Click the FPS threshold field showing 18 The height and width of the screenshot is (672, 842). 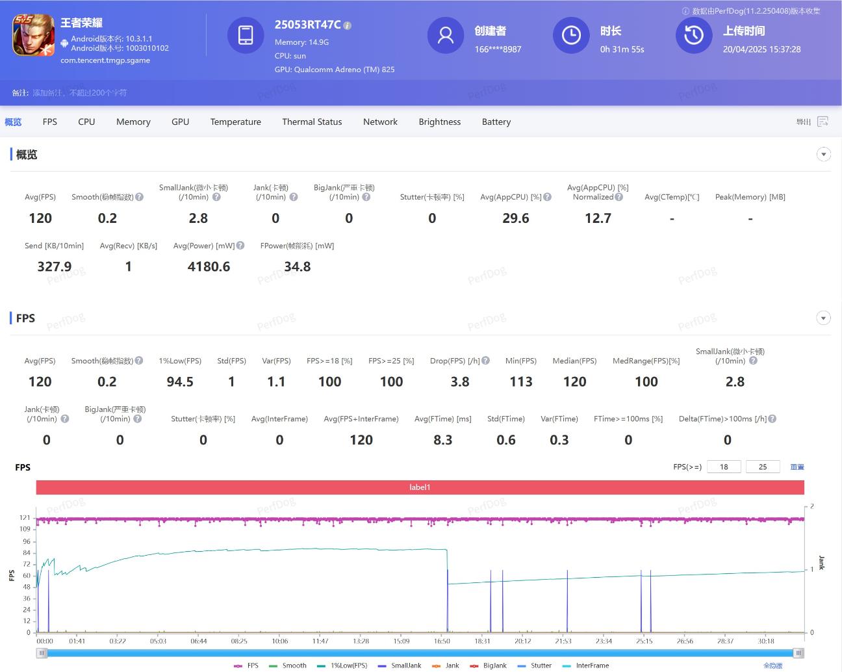[724, 467]
